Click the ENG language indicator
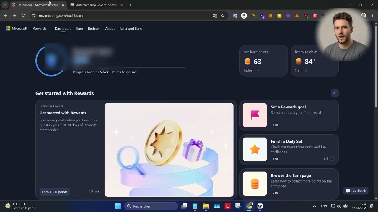This screenshot has width=378, height=212. click(x=324, y=206)
